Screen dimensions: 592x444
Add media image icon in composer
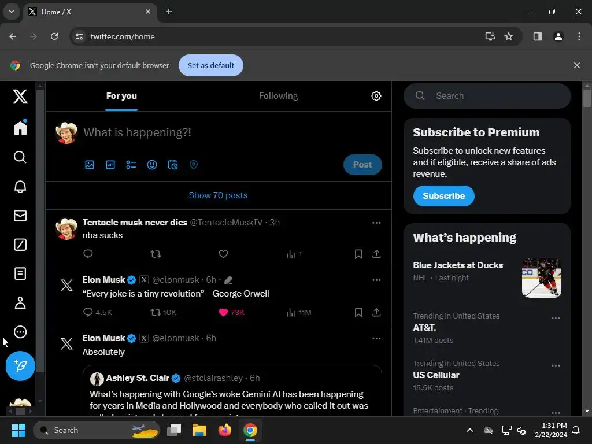[x=90, y=165]
